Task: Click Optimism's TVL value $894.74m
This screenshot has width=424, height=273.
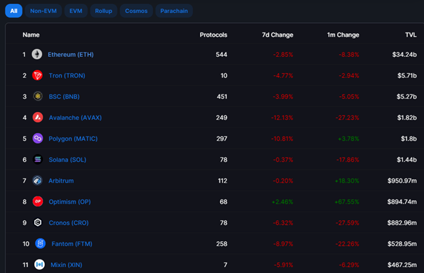Action: click(x=402, y=202)
